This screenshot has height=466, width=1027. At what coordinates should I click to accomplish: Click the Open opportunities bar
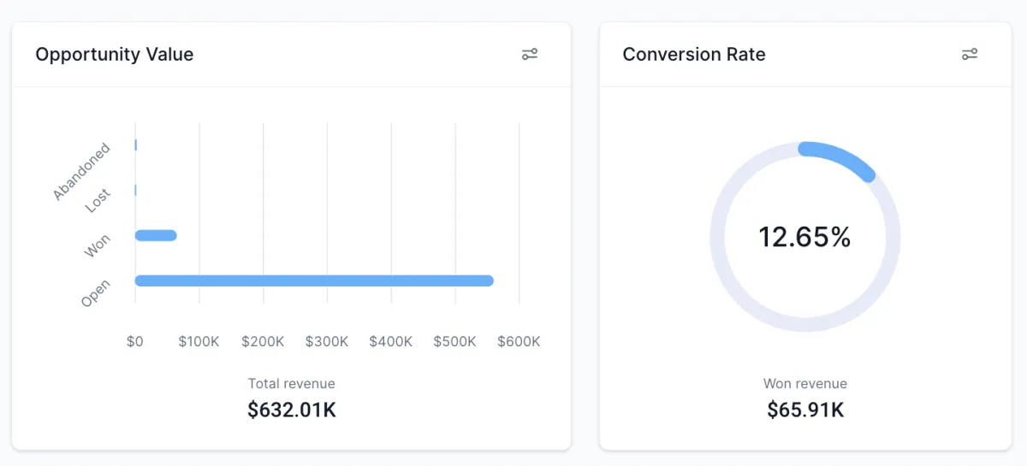(314, 280)
